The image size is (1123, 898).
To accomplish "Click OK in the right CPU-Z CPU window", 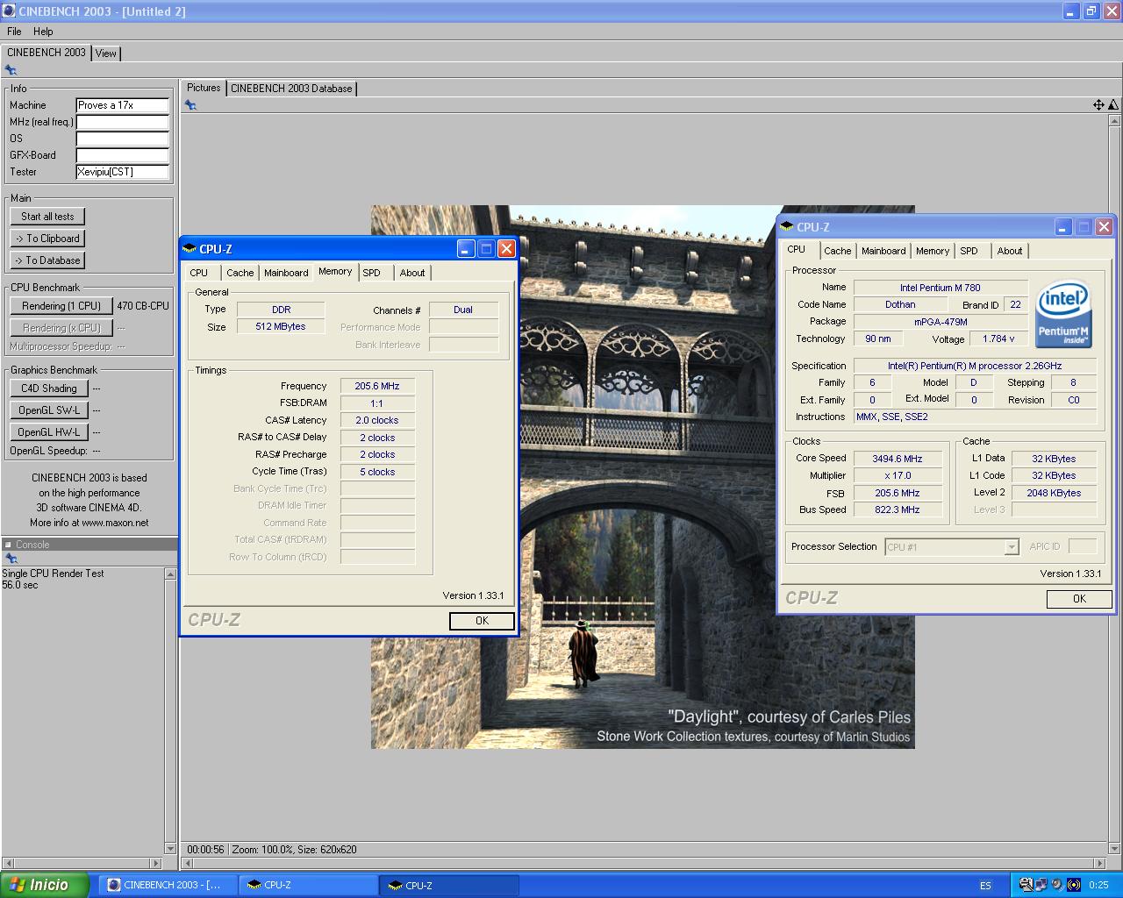I will [x=1079, y=599].
